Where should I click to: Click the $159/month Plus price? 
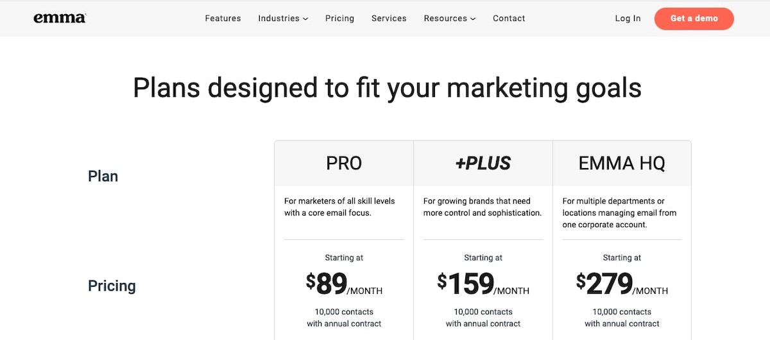coord(483,284)
